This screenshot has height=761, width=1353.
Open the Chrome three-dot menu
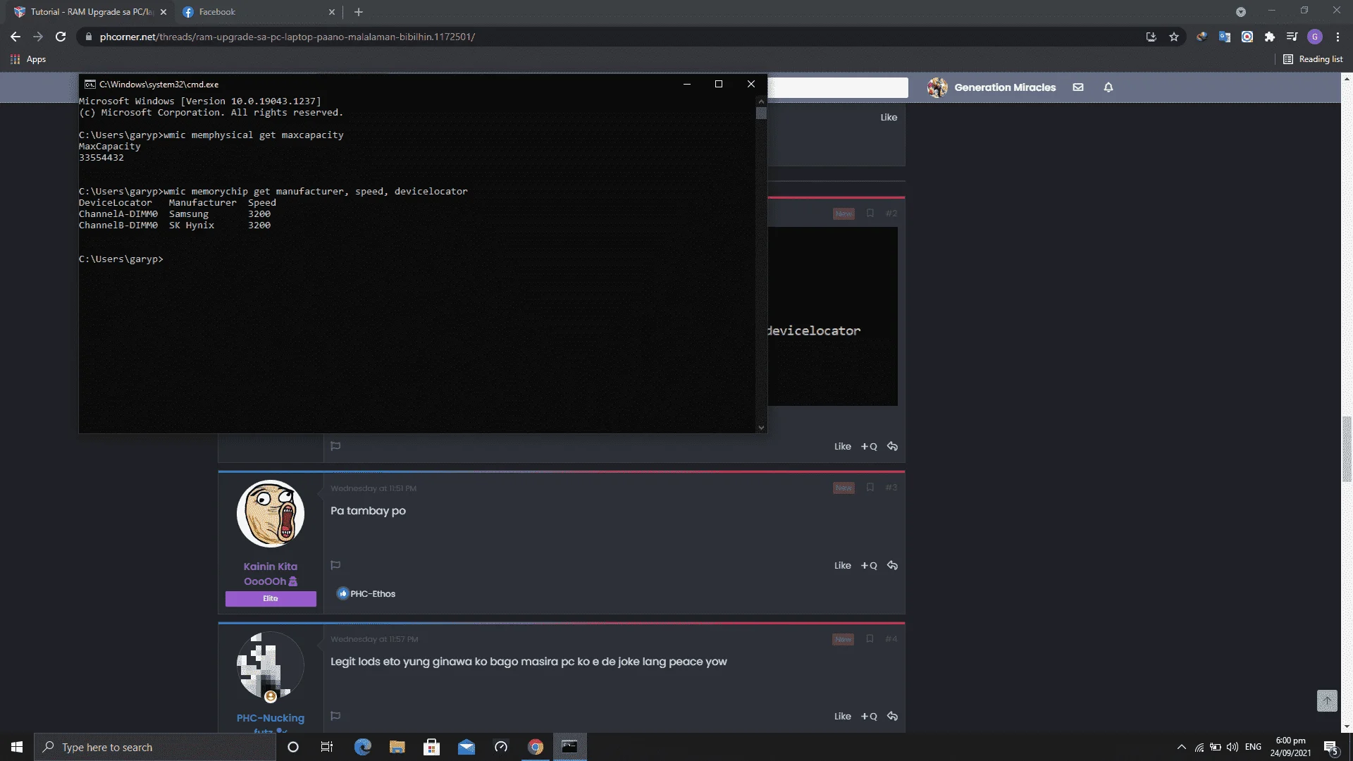(x=1337, y=37)
